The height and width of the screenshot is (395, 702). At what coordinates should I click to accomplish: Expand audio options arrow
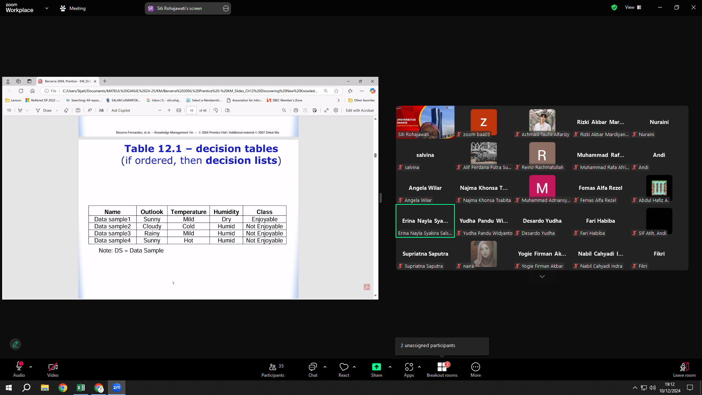pyautogui.click(x=31, y=366)
